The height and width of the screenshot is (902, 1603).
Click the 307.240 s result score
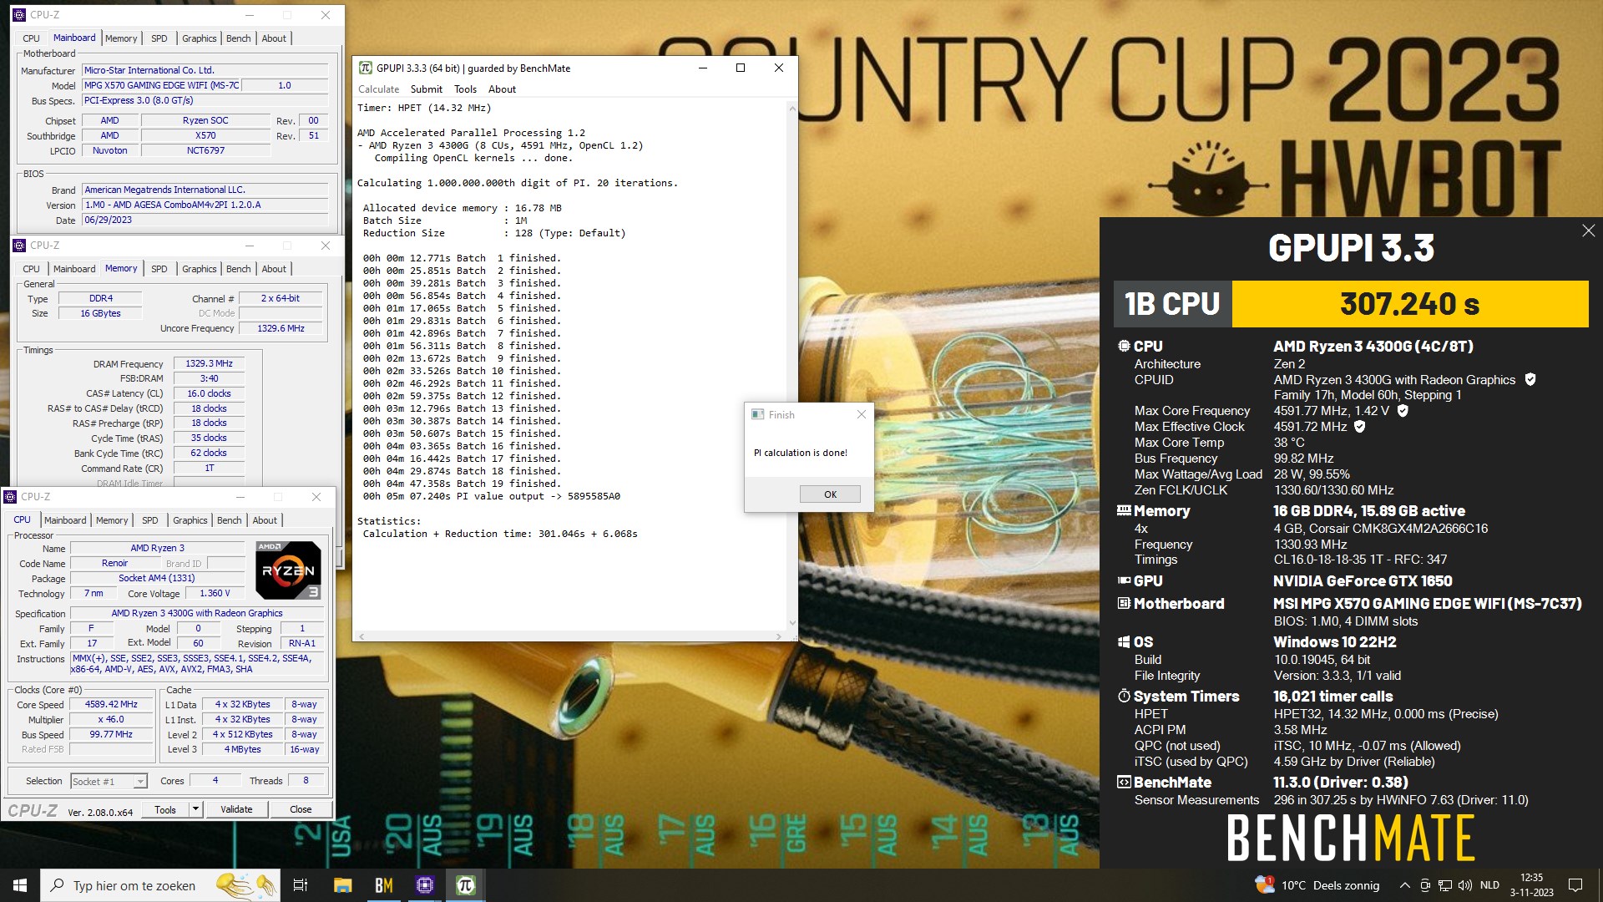1409,304
